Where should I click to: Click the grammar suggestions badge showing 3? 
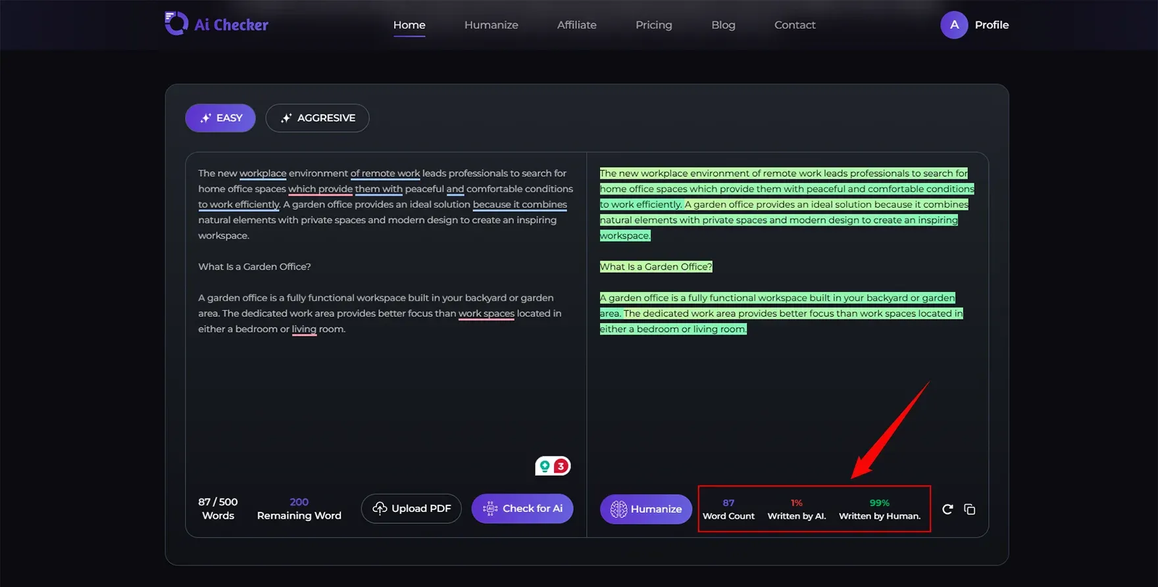[553, 466]
